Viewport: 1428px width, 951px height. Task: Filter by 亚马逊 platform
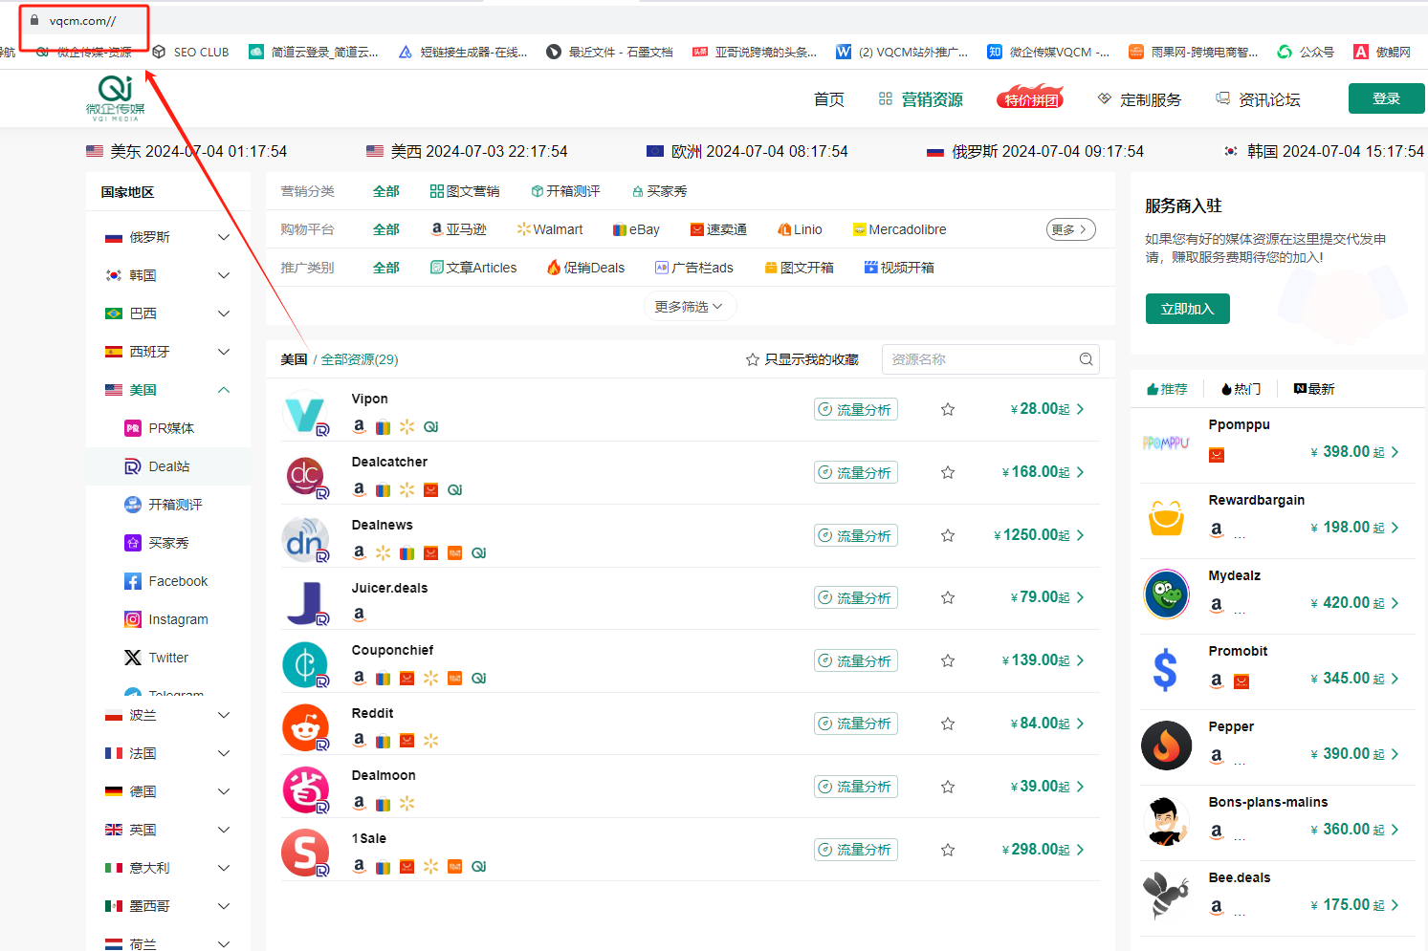[458, 229]
